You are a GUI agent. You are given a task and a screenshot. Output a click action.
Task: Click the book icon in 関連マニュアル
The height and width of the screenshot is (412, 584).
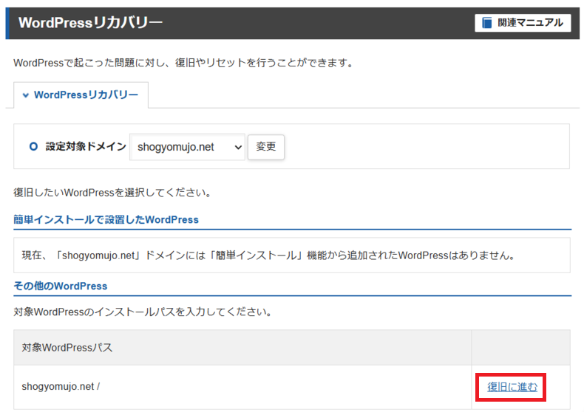[487, 23]
